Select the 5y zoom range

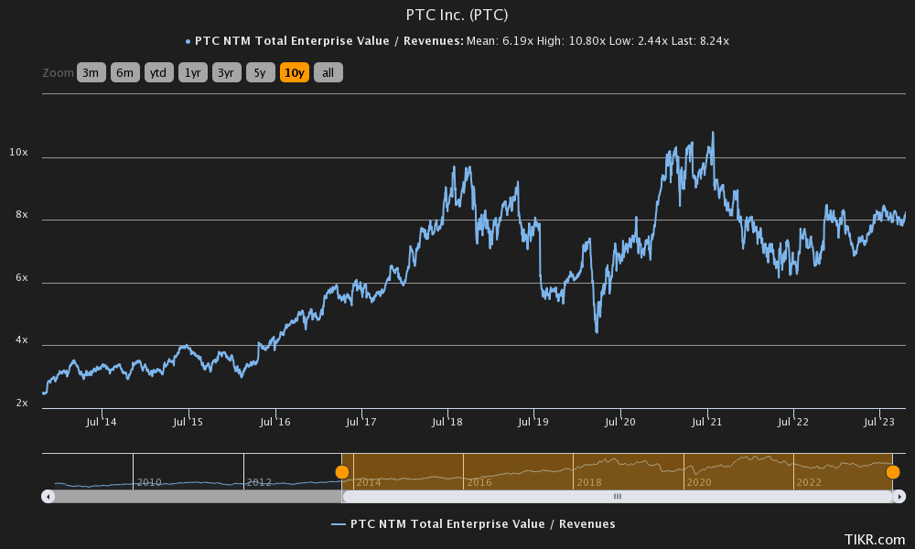(260, 72)
